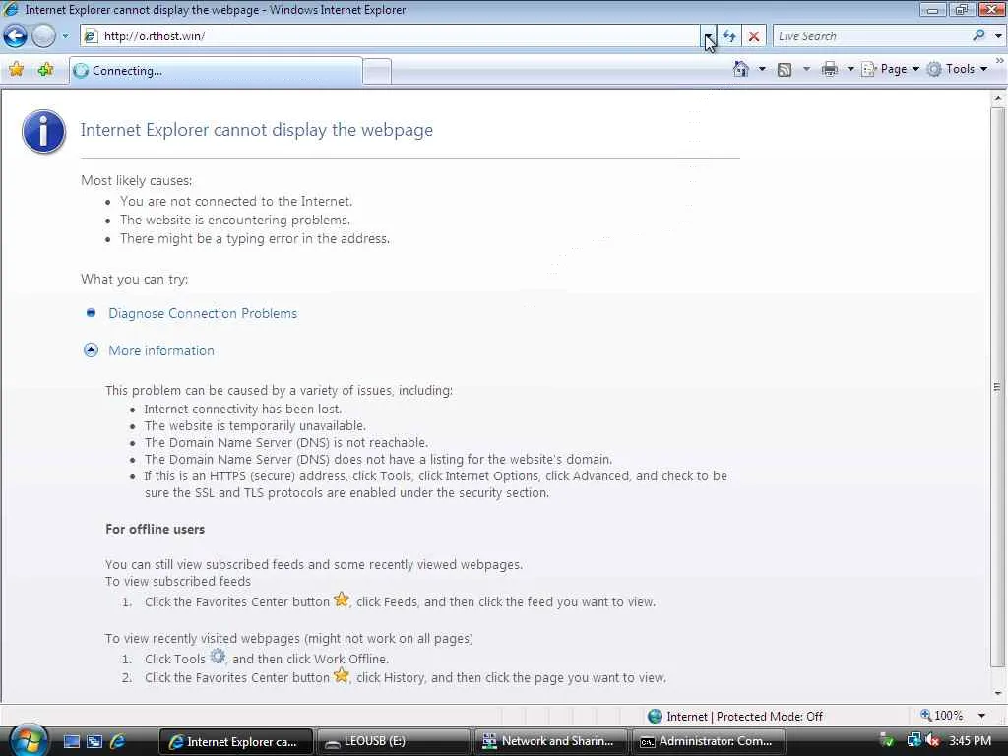The height and width of the screenshot is (756, 1008).
Task: Click the Add to Favorites icon
Action: point(45,70)
